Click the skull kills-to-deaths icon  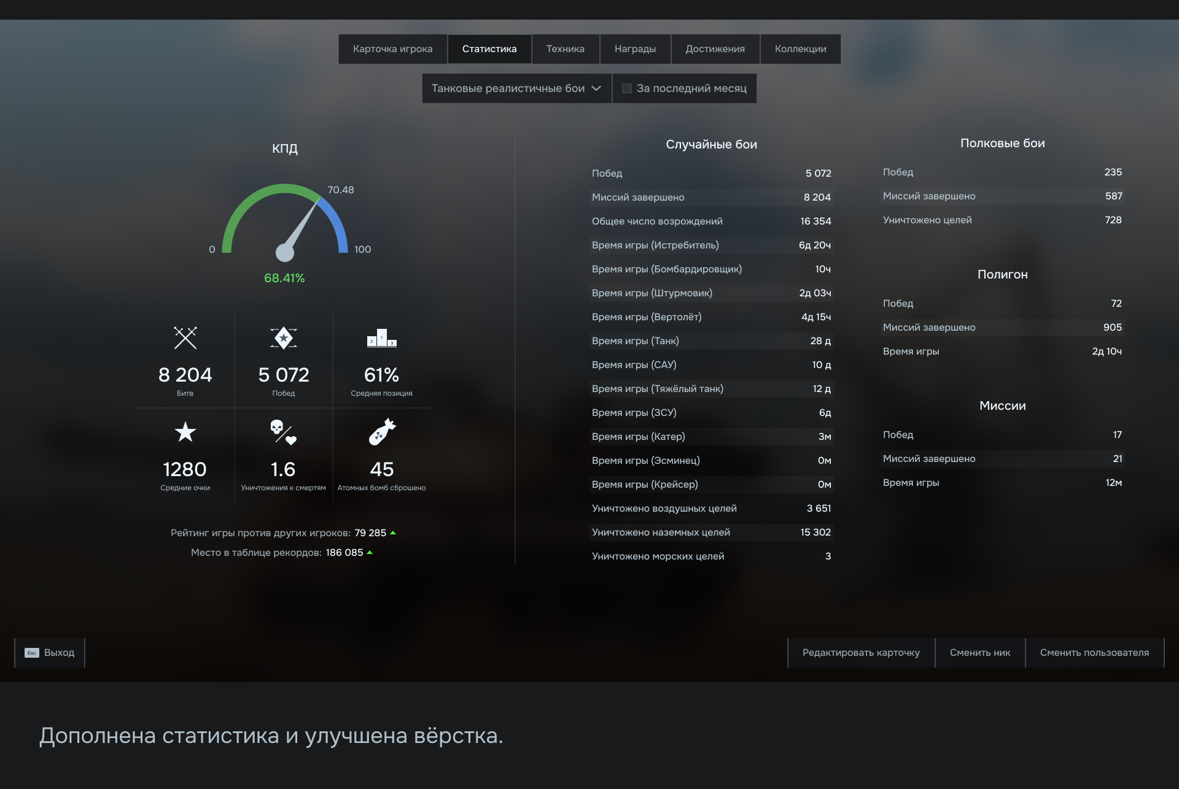pyautogui.click(x=284, y=433)
